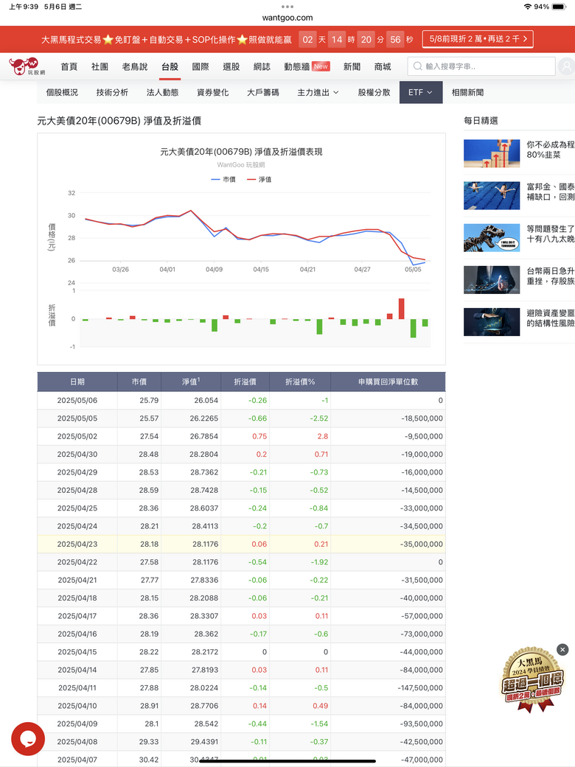
Task: Open the 選股 nav item
Action: 231,66
